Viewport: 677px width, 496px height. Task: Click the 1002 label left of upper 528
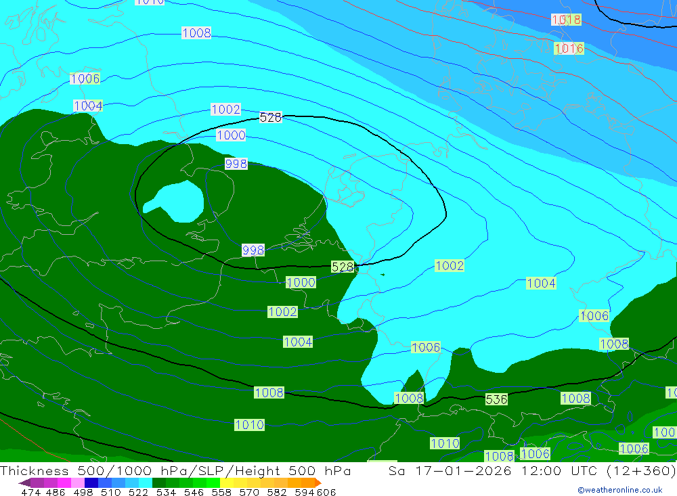[226, 109]
